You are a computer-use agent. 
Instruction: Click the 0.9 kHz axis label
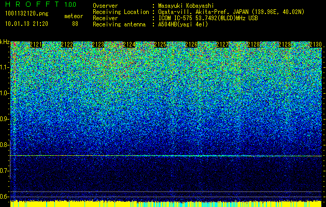[4, 119]
